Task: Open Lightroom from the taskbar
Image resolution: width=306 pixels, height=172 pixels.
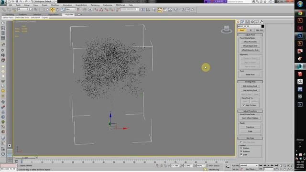Action: tap(300, 105)
